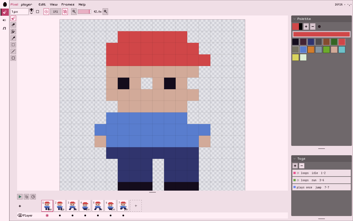The image size is (353, 221).
Task: Open palette settings gear
Action: pyautogui.click(x=319, y=27)
